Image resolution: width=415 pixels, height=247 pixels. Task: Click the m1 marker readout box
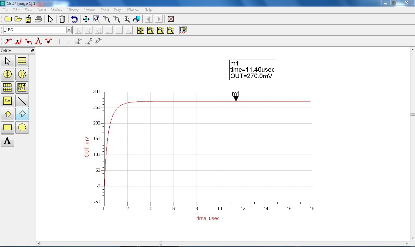click(x=252, y=70)
